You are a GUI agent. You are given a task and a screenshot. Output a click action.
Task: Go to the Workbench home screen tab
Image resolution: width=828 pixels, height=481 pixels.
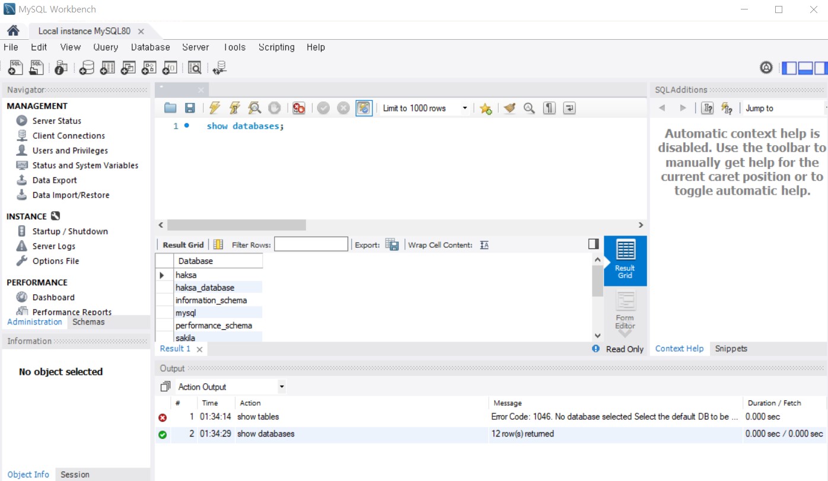[13, 31]
